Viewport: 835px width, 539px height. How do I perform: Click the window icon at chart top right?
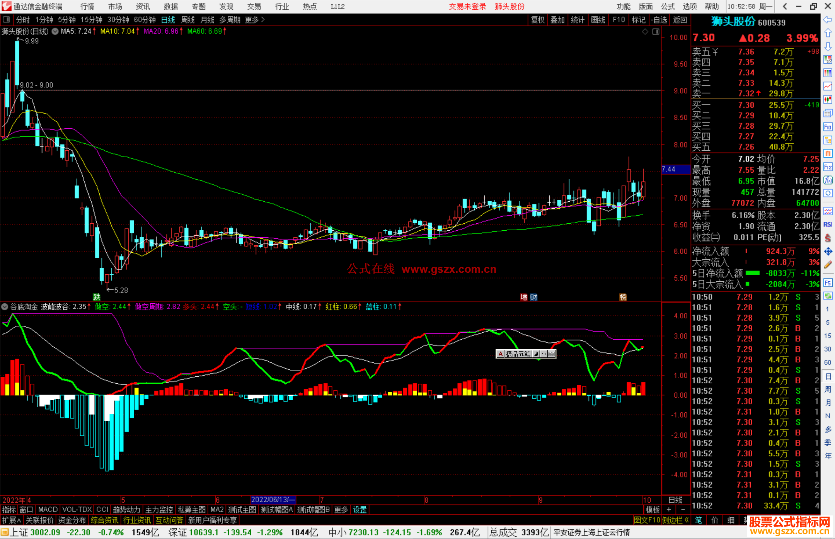pos(656,32)
